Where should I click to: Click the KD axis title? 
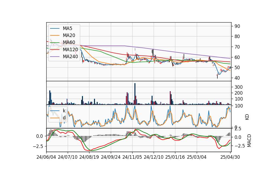[247, 117]
